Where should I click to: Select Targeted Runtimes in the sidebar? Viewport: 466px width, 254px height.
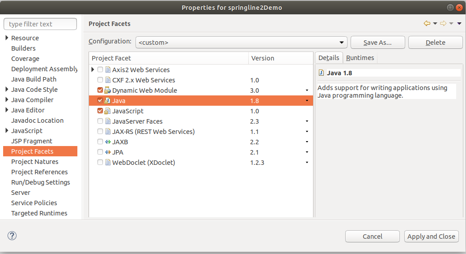tap(39, 213)
